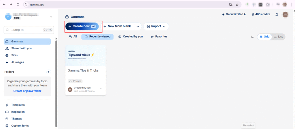This screenshot has height=129, width=295.
Task: Click the card creator avatar H
Action: tap(70, 89)
